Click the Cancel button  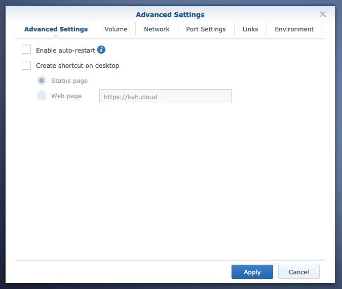(299, 272)
